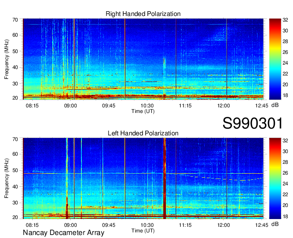Image resolution: width=293 pixels, height=238 pixels.
Task: Click the Left Handed Polarization color bar
Action: (x=275, y=178)
